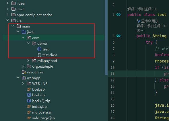The width and height of the screenshot is (169, 121).
Task: Click the 解释 link above line 4
Action: pyautogui.click(x=131, y=9)
